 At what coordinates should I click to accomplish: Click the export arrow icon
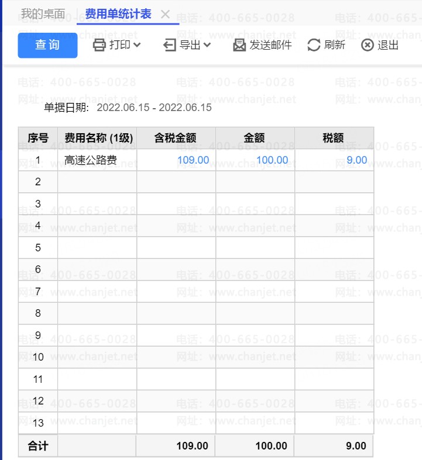(170, 45)
